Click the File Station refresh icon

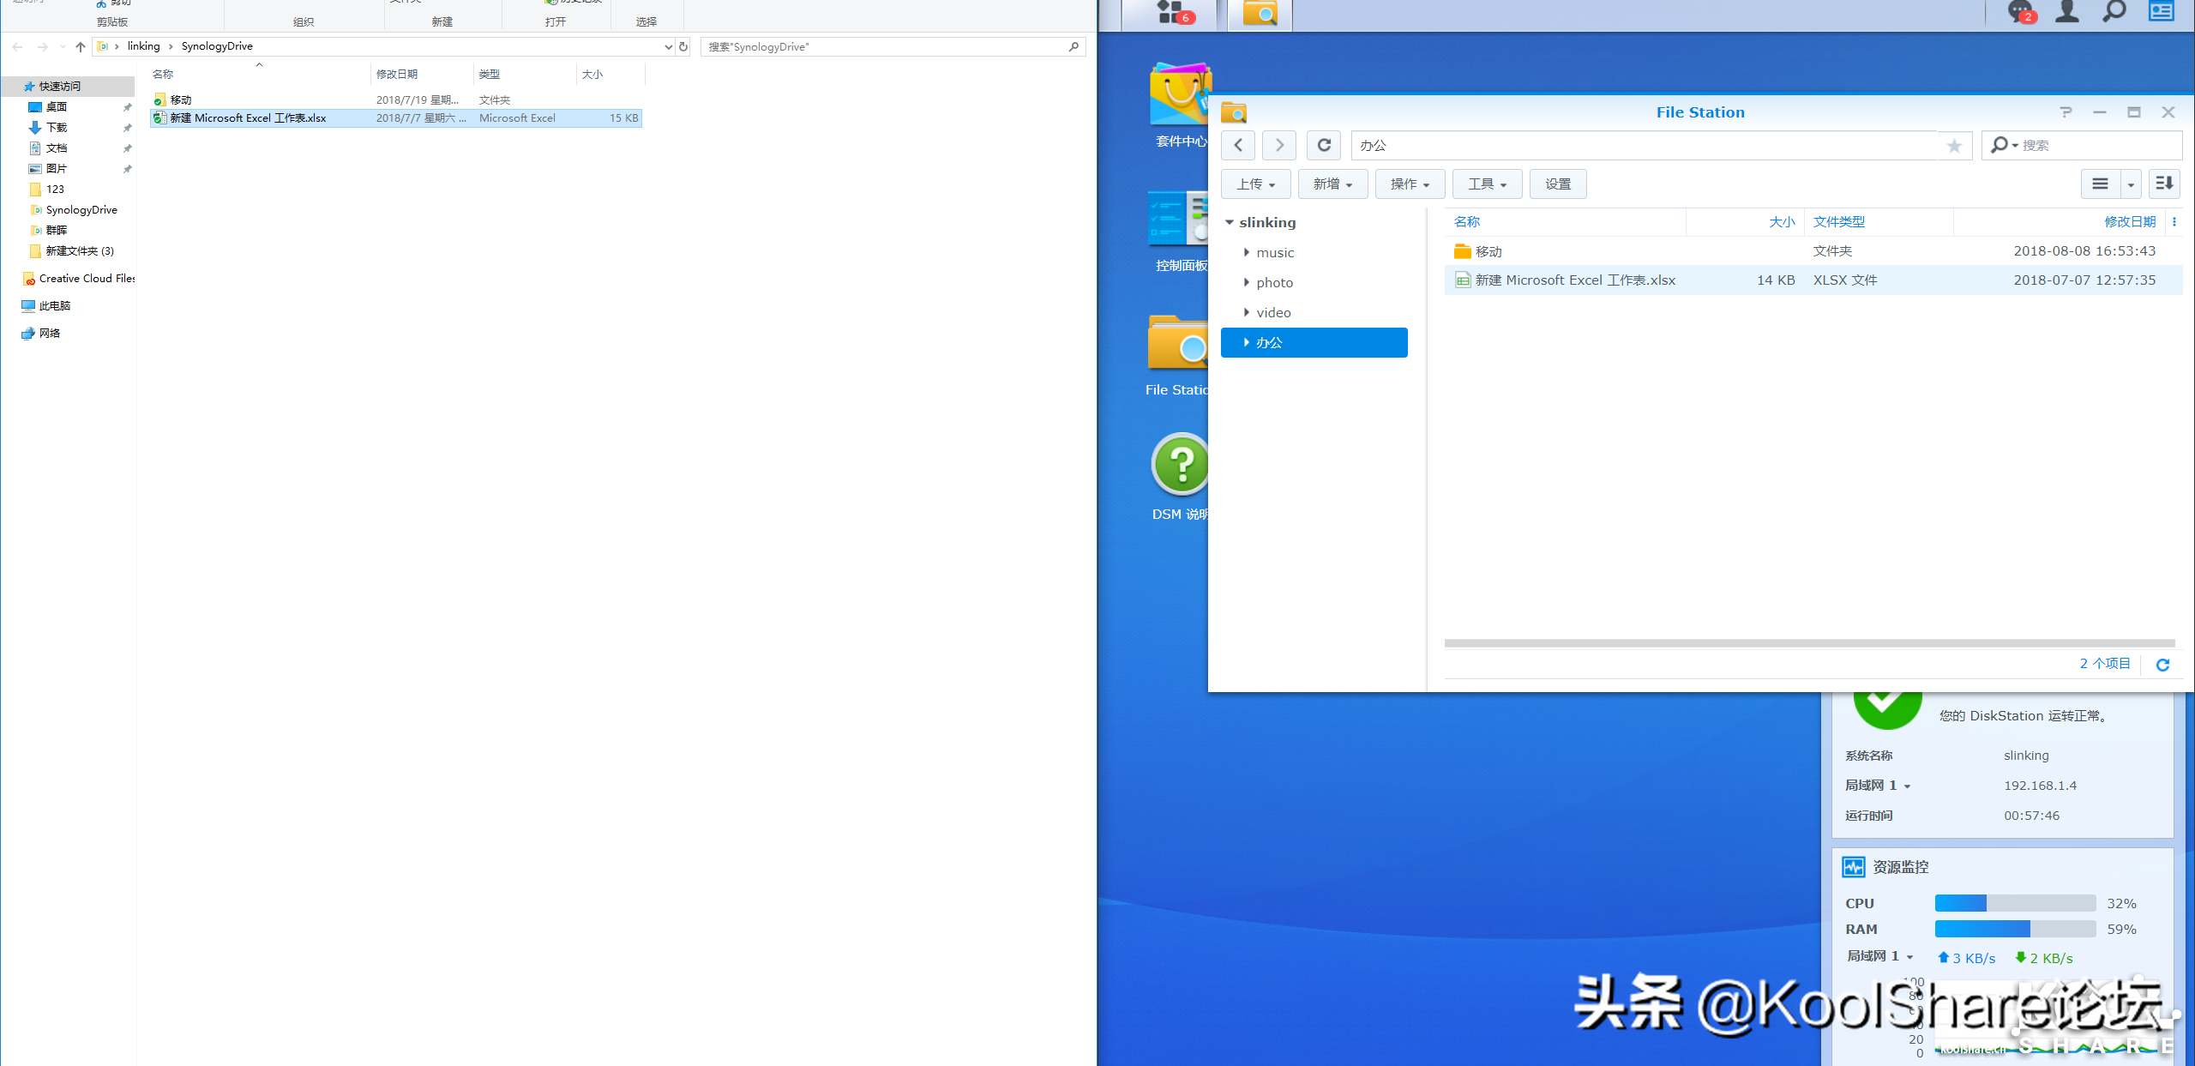tap(1323, 145)
